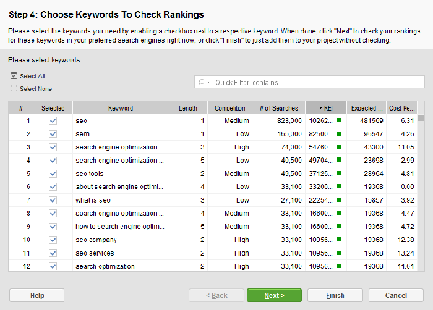Image resolution: width=433 pixels, height=310 pixels.
Task: Click the green KEI indicator for sem
Action: coord(338,134)
